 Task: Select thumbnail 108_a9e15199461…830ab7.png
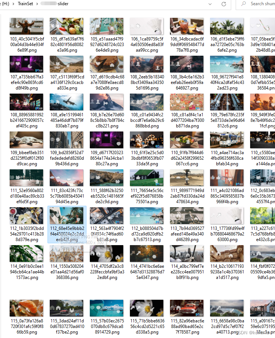point(66,102)
